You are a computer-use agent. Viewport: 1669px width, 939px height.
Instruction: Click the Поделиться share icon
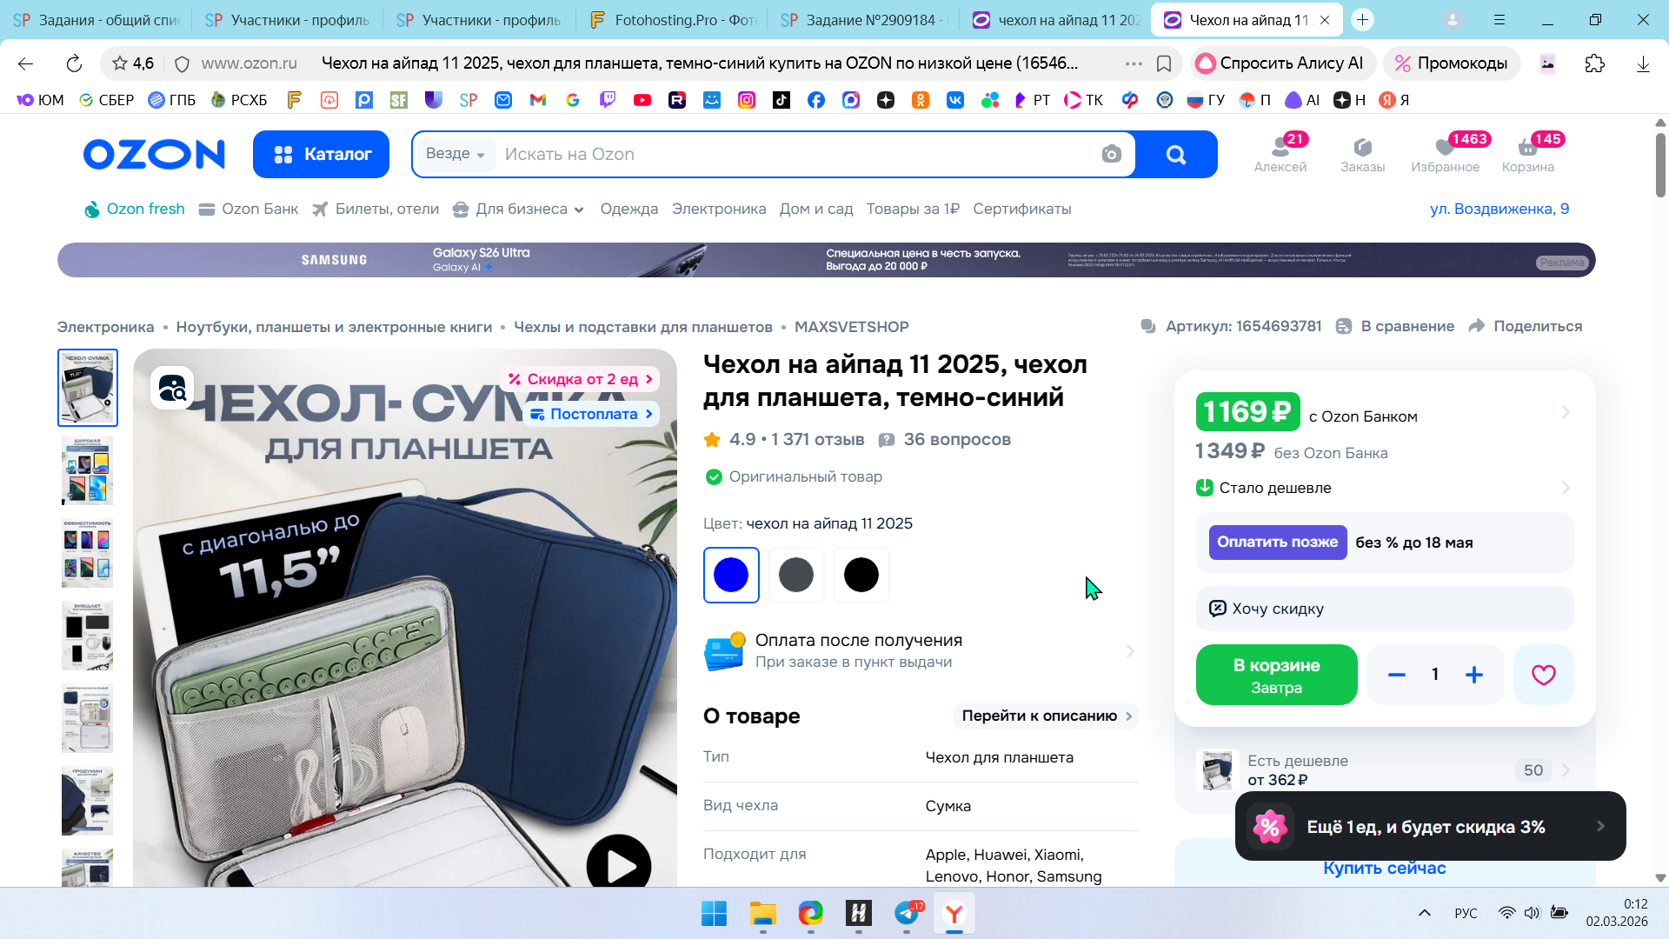[1477, 326]
